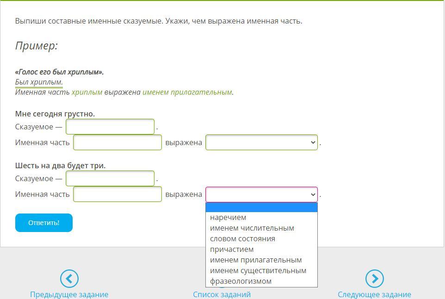Choose 'наречием' from the dropdown list
The height and width of the screenshot is (299, 445).
261,217
